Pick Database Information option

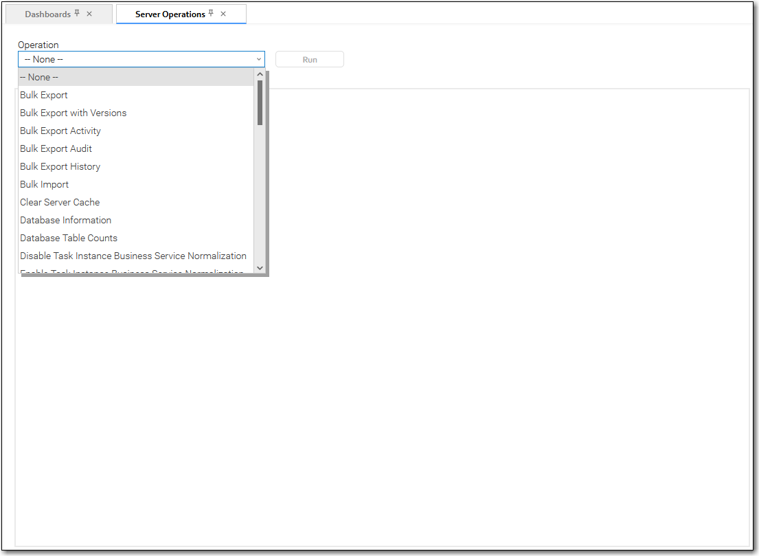(65, 220)
